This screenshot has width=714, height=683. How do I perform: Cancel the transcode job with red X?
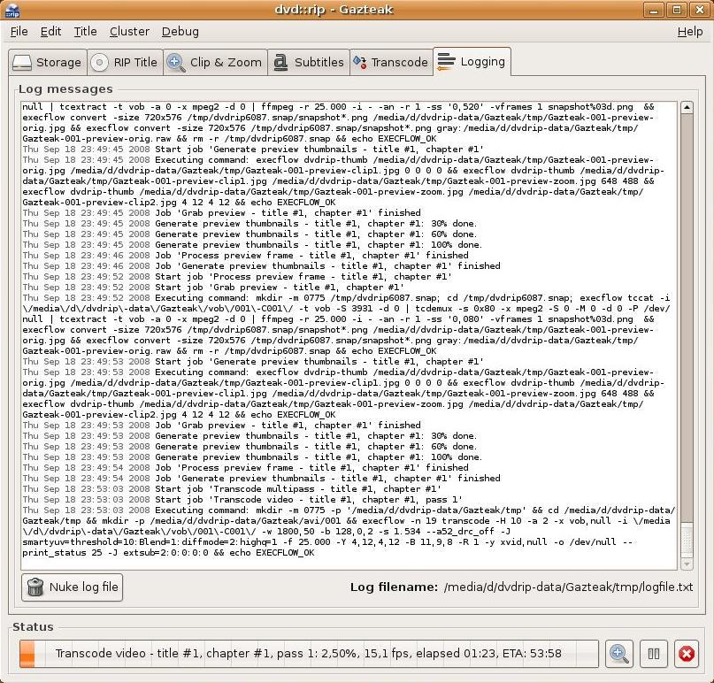[687, 654]
